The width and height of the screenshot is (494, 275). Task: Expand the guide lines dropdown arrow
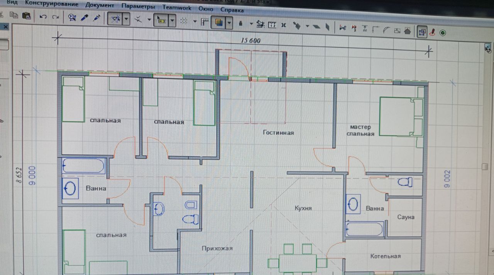tap(126, 20)
